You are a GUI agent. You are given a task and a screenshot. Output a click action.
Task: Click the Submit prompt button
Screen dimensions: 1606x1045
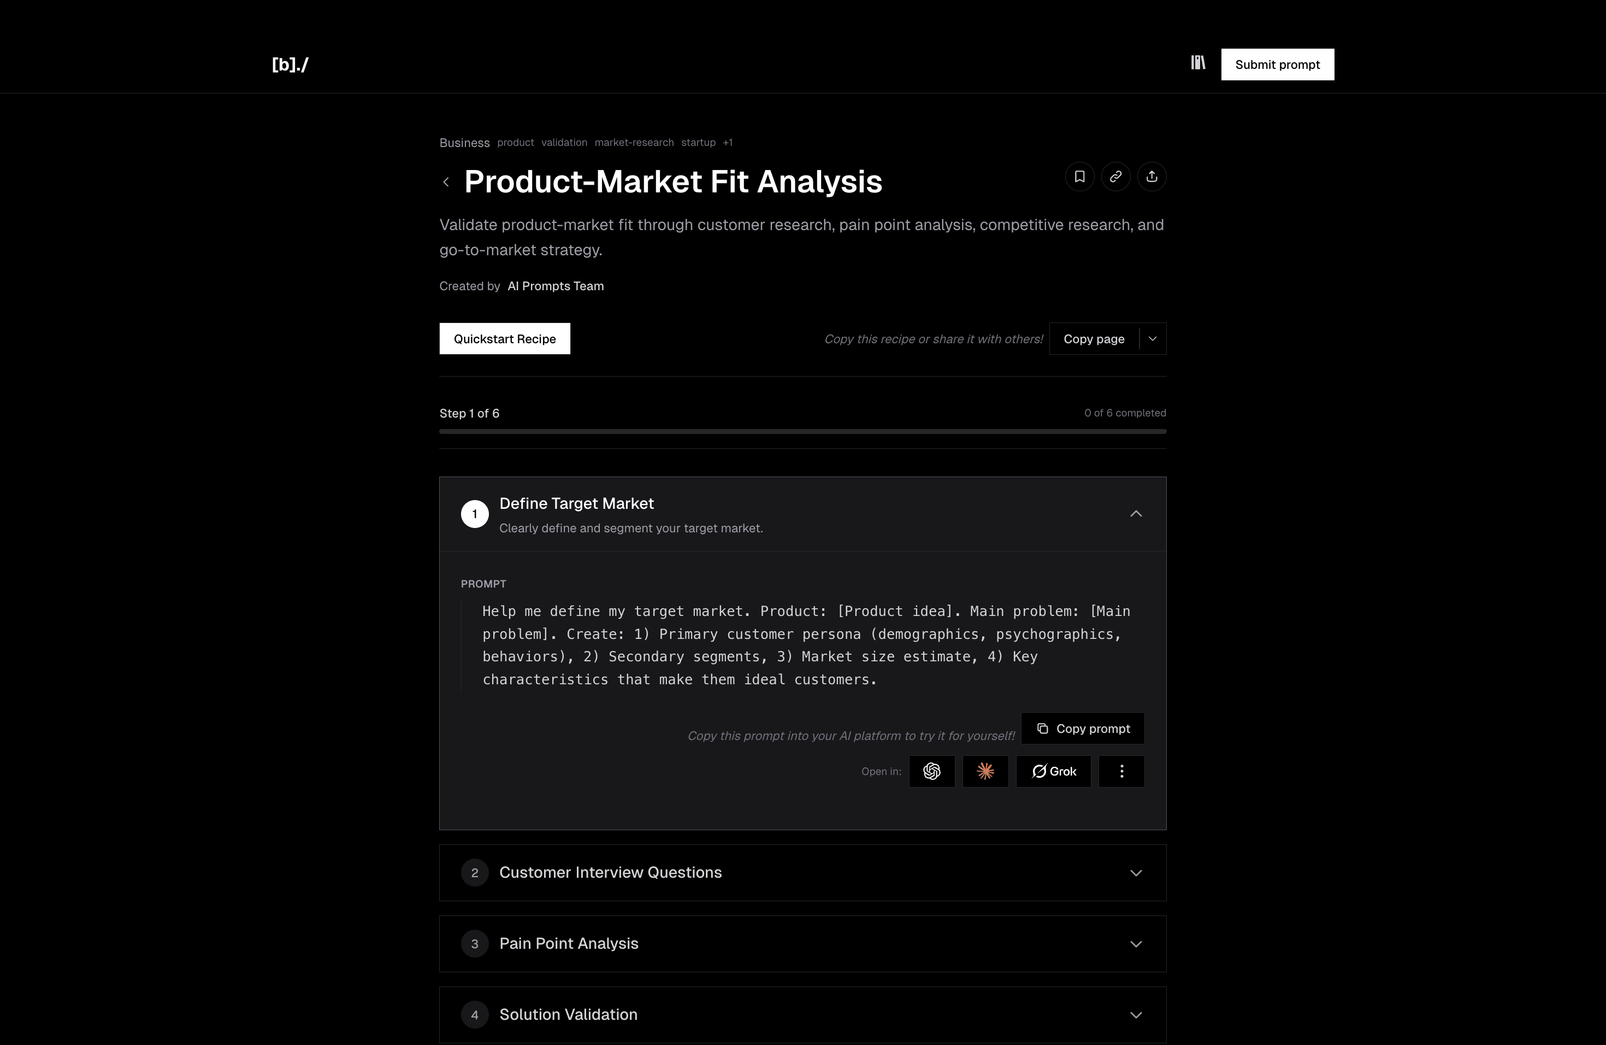(1277, 64)
